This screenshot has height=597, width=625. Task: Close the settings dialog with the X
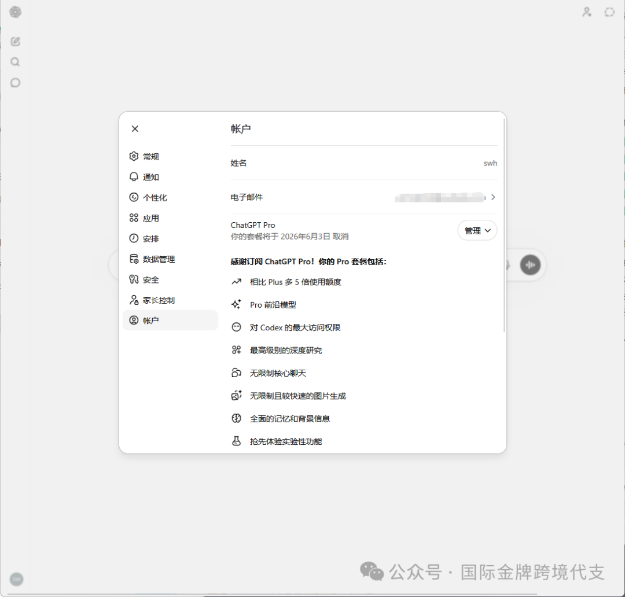(135, 129)
